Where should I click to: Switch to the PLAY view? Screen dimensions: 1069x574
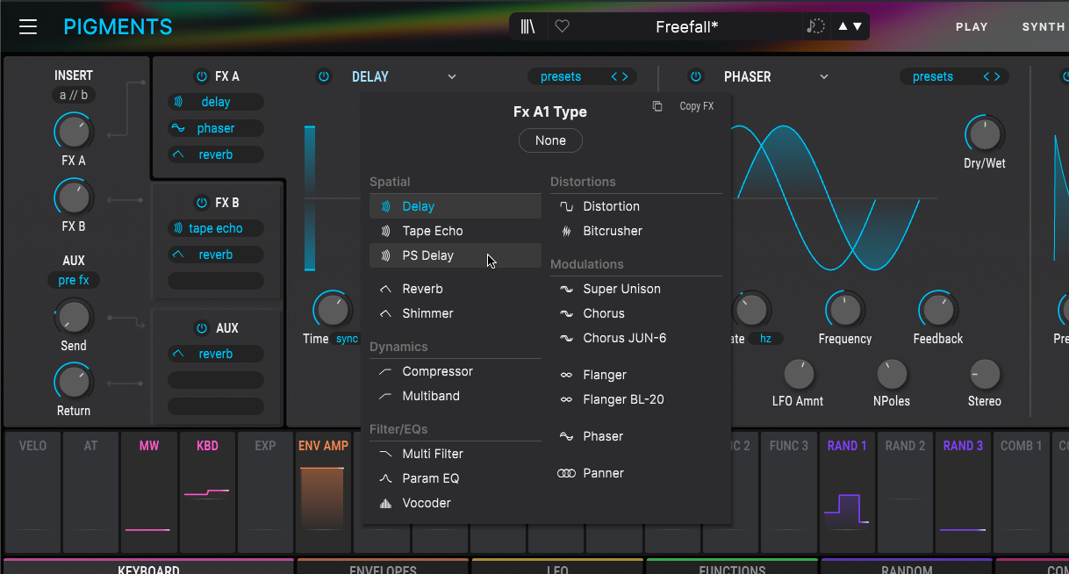(x=972, y=26)
